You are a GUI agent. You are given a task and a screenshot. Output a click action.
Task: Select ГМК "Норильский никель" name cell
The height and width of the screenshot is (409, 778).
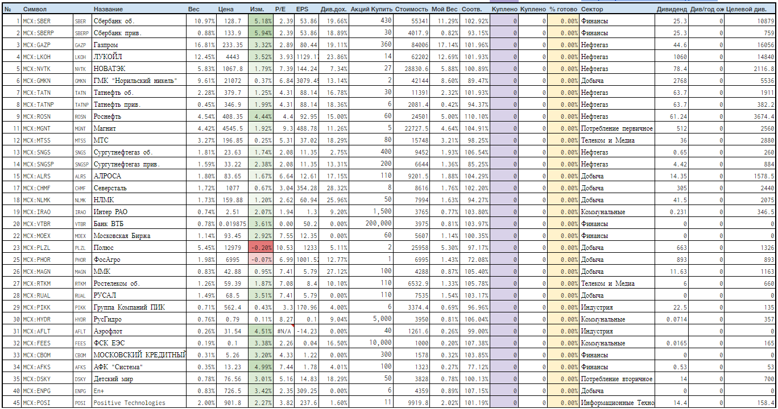[139, 81]
